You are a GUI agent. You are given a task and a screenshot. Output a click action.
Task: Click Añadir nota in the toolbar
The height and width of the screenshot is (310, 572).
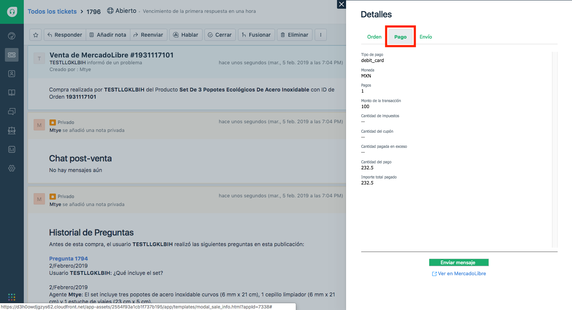click(x=108, y=35)
